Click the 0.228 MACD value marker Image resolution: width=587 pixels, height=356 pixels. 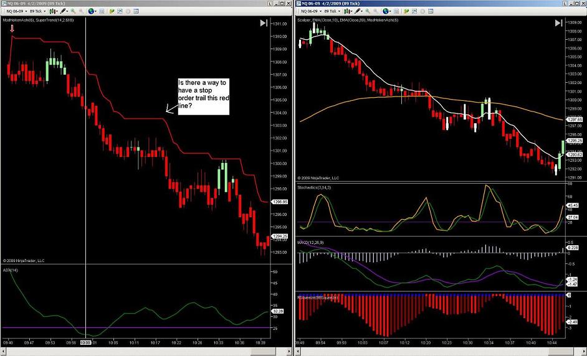coord(573,248)
